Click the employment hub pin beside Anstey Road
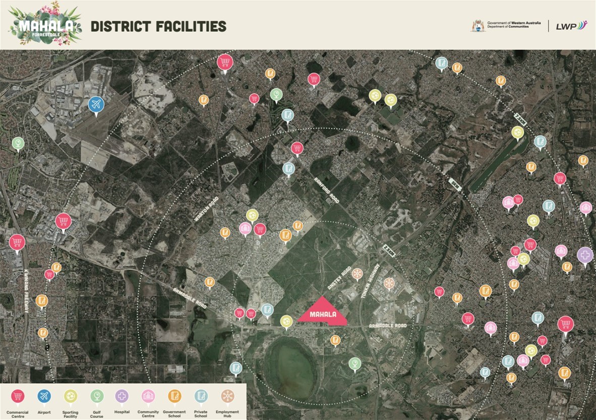Screen dimensions: 596x420 357,274
